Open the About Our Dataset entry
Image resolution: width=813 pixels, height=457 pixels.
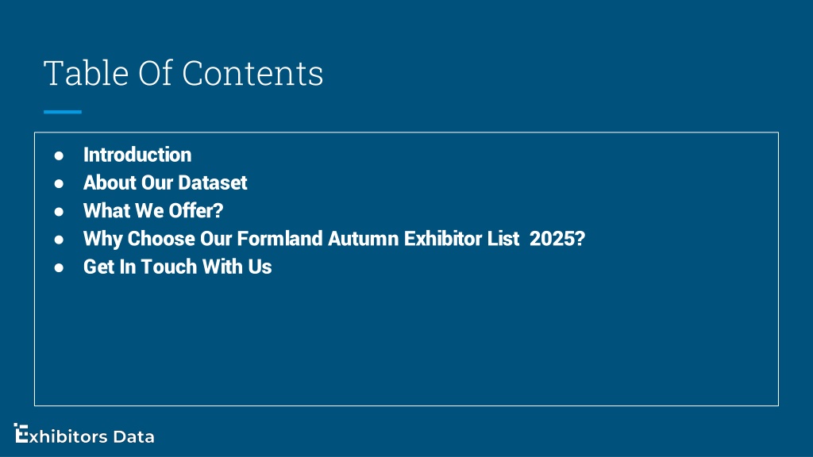[x=165, y=183]
